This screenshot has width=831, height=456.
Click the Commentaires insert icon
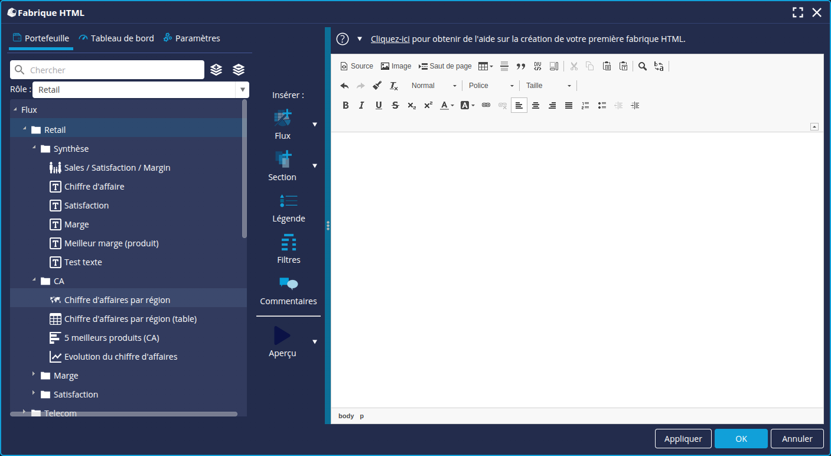click(x=288, y=284)
